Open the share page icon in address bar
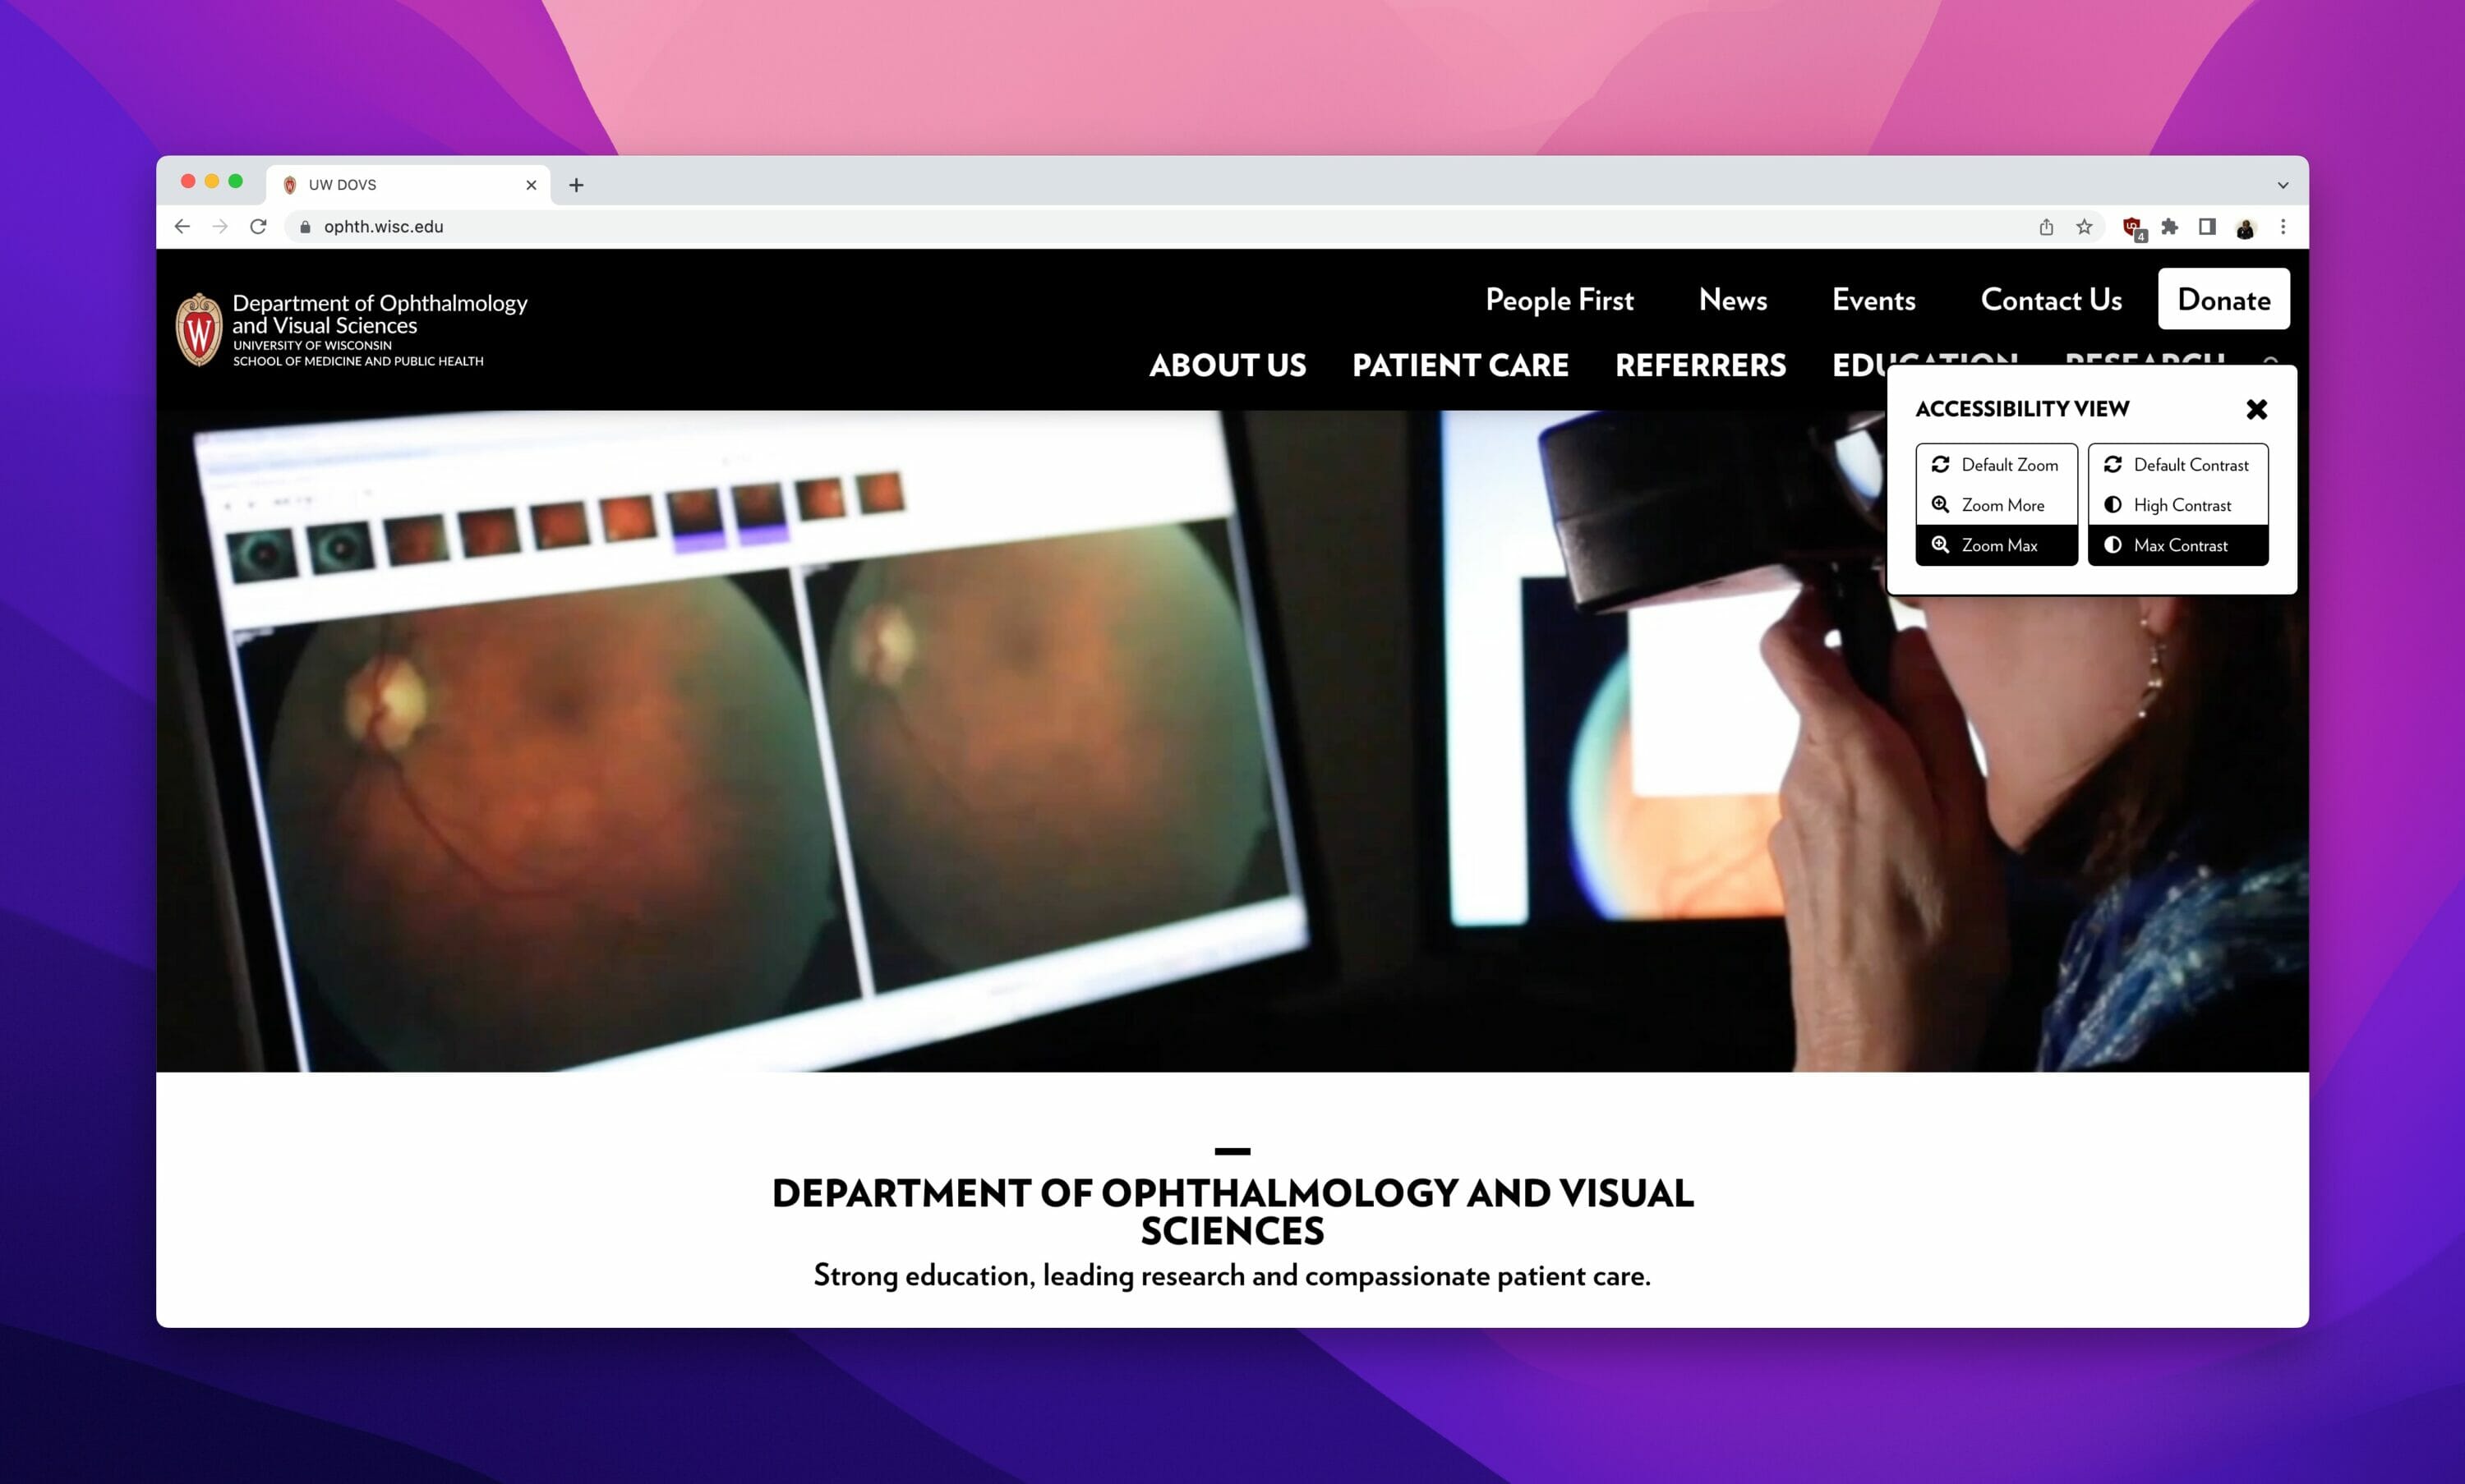Image resolution: width=2465 pixels, height=1484 pixels. coord(2047,227)
